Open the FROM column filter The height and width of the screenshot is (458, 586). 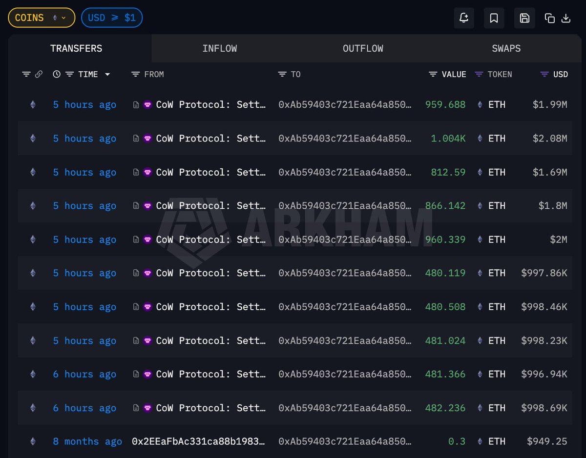pyautogui.click(x=136, y=74)
